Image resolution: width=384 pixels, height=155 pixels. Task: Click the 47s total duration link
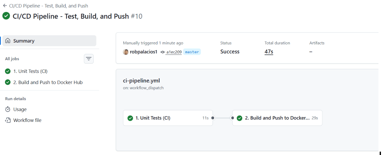click(269, 52)
